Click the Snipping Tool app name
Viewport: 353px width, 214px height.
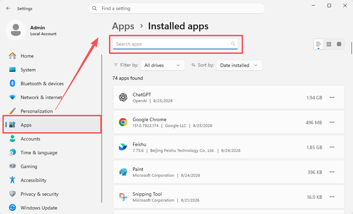click(147, 194)
